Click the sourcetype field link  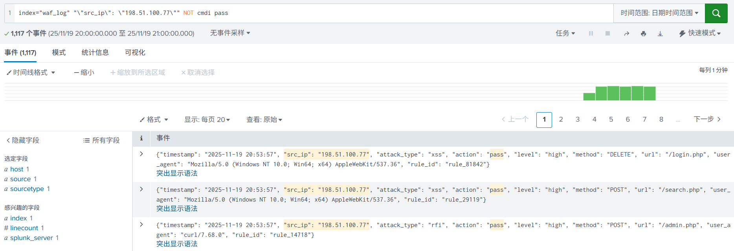pyautogui.click(x=27, y=189)
